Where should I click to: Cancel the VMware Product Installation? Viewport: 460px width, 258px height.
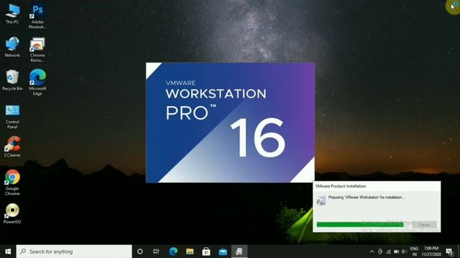point(424,224)
